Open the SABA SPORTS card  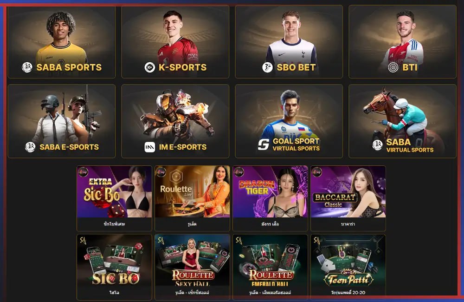tap(62, 42)
